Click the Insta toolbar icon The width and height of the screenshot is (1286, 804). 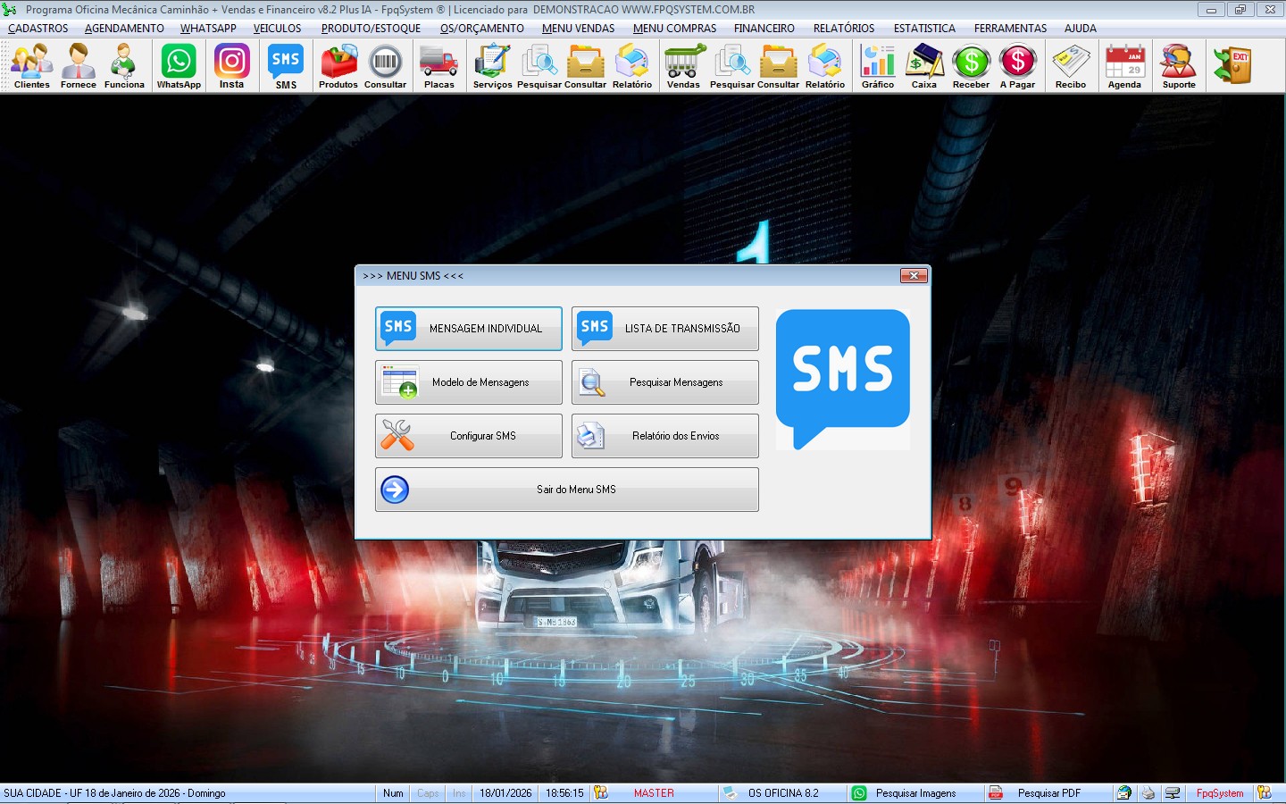tap(231, 67)
